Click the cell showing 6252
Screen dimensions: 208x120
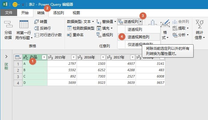pos(92,70)
